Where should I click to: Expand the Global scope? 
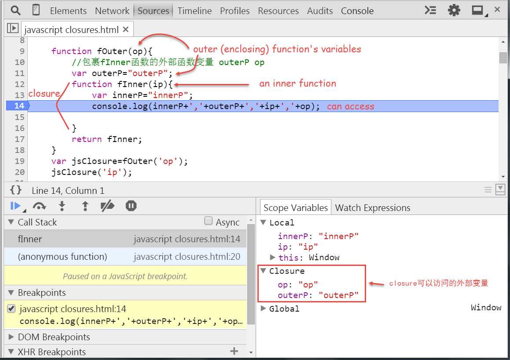pos(263,308)
